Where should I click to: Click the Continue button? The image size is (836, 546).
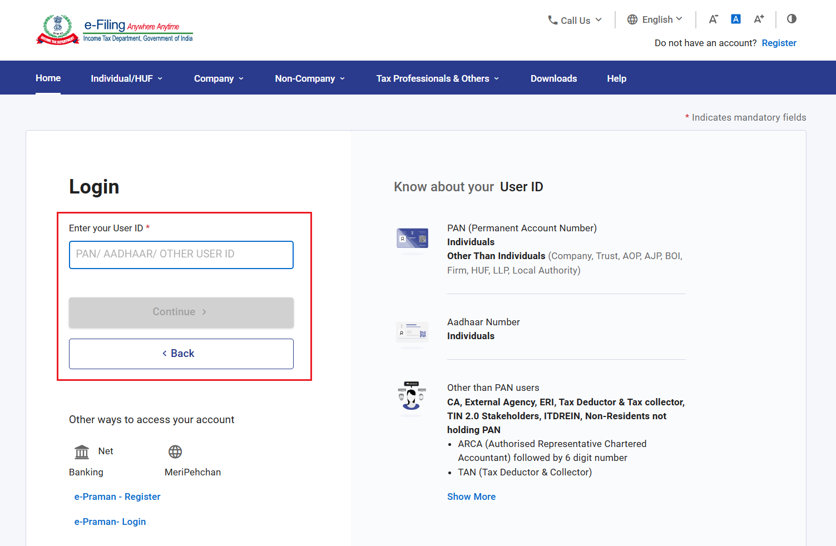181,312
